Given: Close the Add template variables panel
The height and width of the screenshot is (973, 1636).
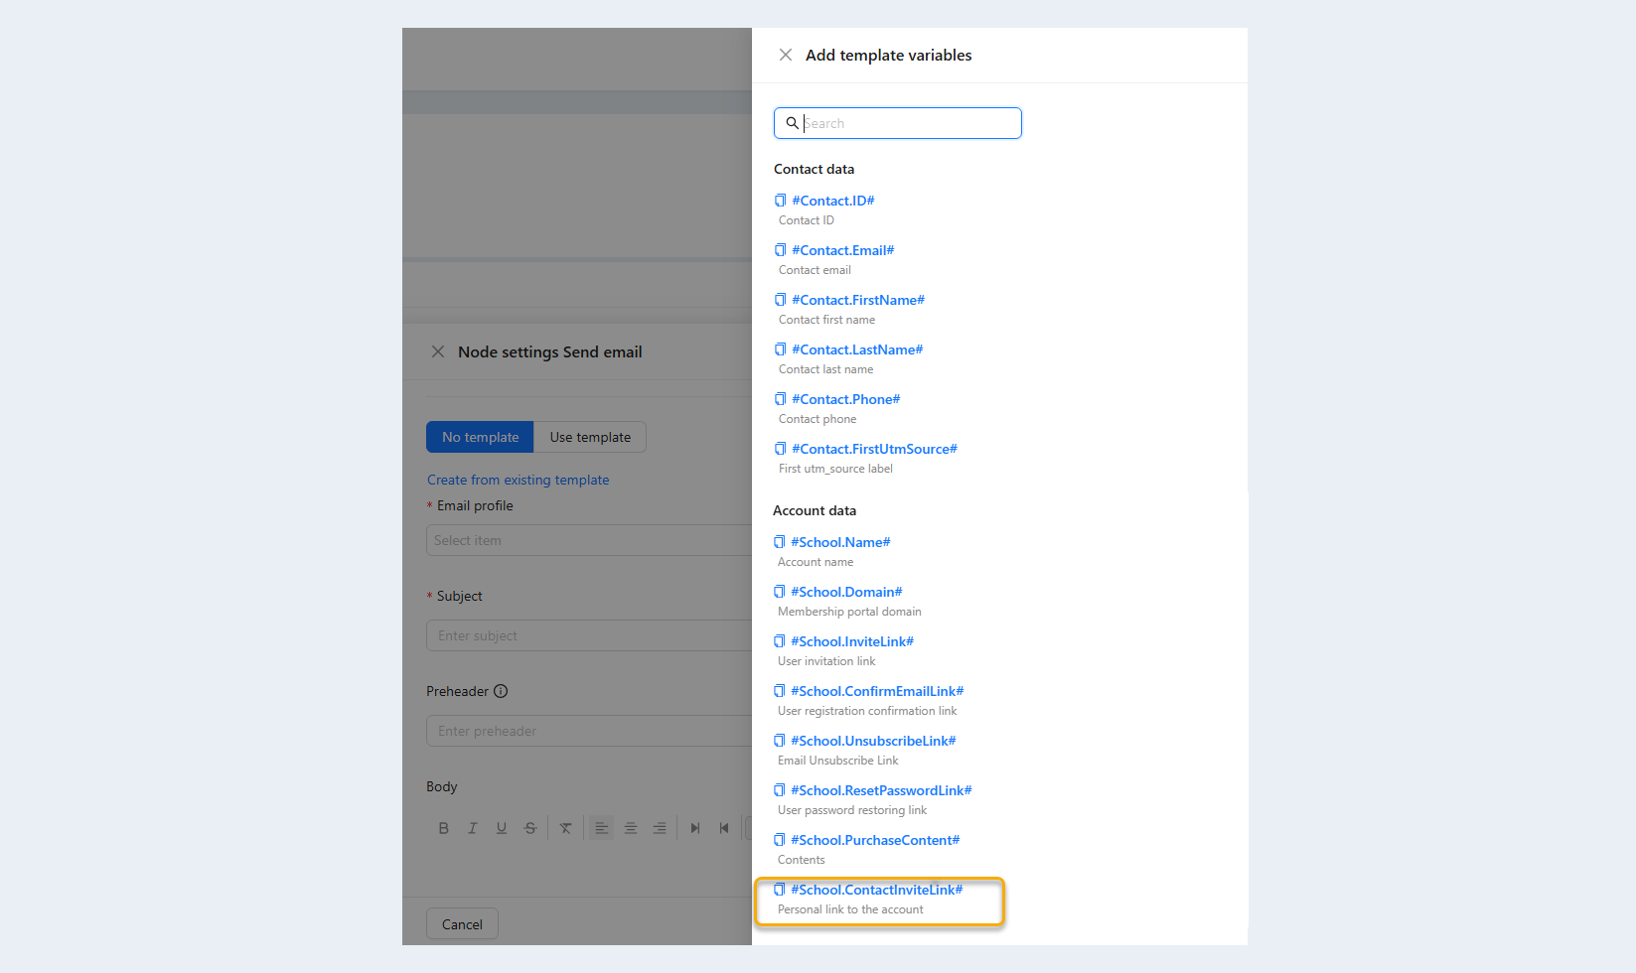Looking at the screenshot, I should [786, 55].
